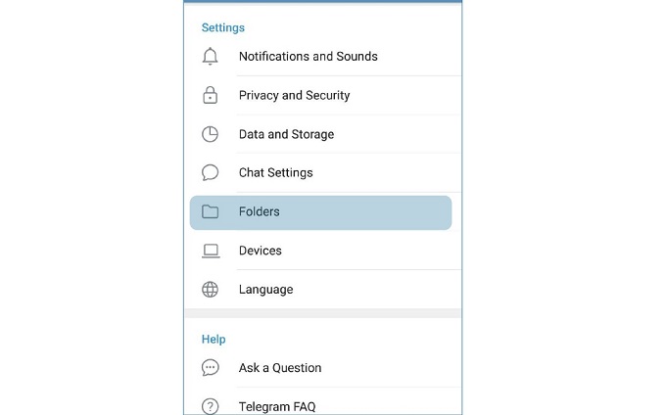The height and width of the screenshot is (415, 666).
Task: Click the bell icon for Notifications
Action: point(210,56)
